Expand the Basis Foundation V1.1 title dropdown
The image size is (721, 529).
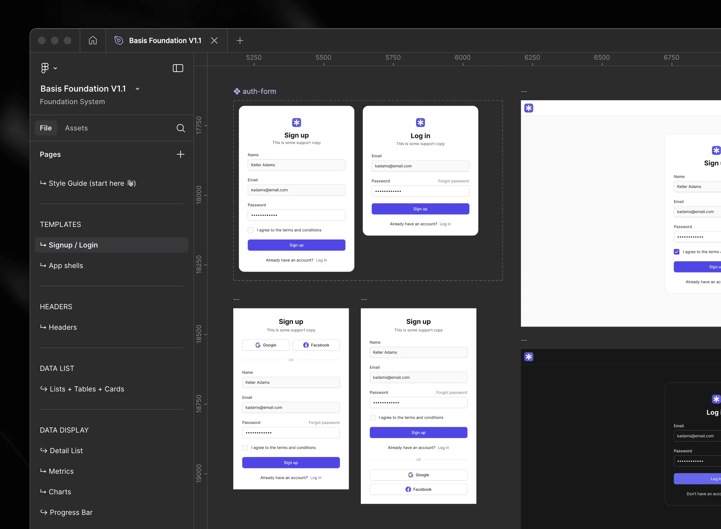(x=138, y=89)
